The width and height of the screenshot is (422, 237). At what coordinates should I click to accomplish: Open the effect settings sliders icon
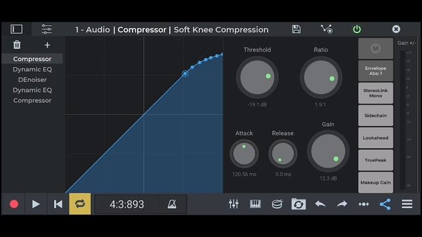pyautogui.click(x=47, y=29)
